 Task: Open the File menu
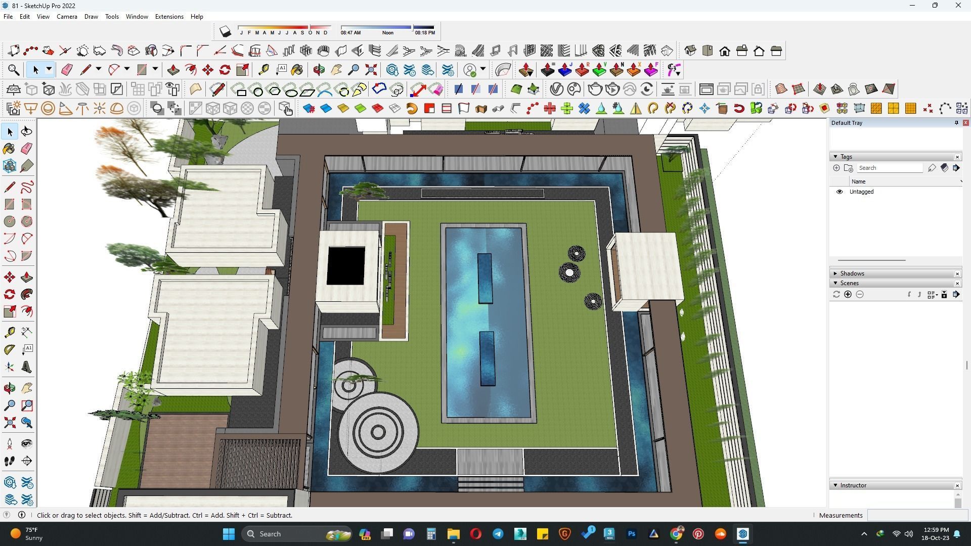point(8,17)
